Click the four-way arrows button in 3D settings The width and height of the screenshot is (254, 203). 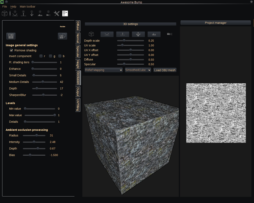[x=138, y=34]
